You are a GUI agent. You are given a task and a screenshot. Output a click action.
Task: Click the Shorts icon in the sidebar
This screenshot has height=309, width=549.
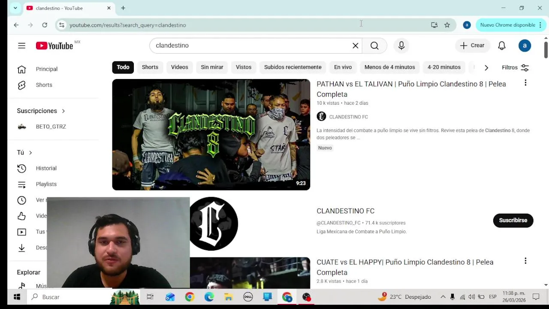coord(21,85)
